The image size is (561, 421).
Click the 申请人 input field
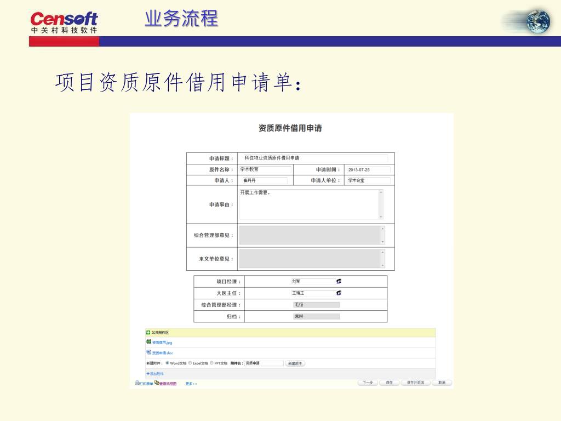(264, 180)
